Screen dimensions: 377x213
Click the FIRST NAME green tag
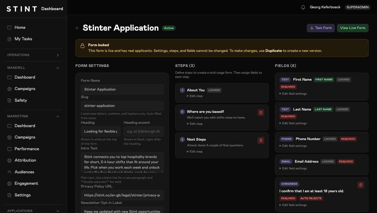pyautogui.click(x=324, y=80)
